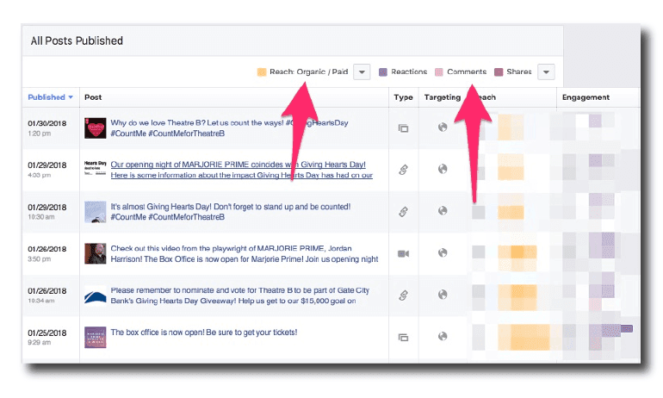The width and height of the screenshot is (663, 398).
Task: Click the red heart thumbnail of 01/30/2018 post
Action: tap(95, 128)
